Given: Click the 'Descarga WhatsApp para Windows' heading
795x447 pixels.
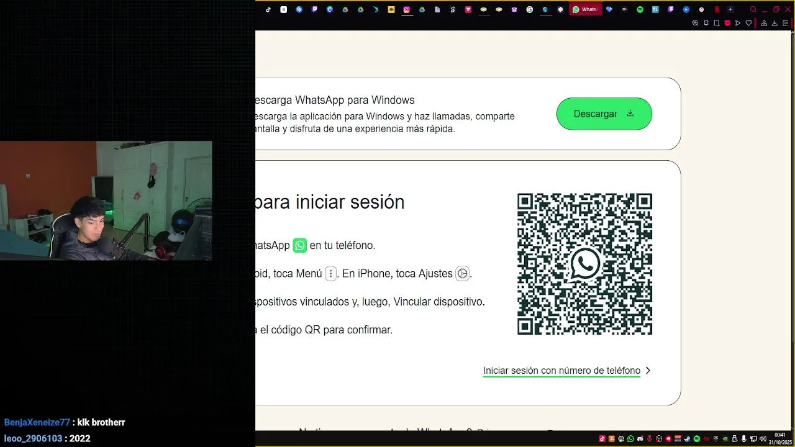Looking at the screenshot, I should tap(335, 100).
